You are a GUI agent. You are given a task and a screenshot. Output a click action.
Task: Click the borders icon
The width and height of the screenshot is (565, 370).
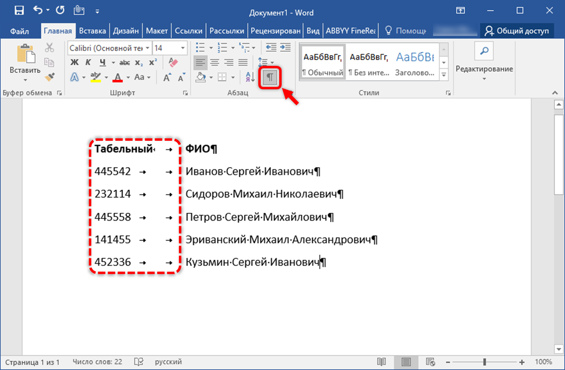tap(222, 77)
